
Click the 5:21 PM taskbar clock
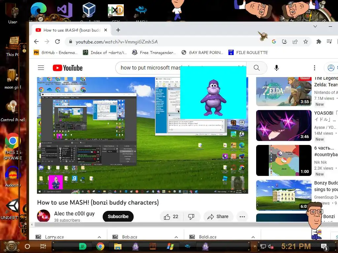click(296, 246)
